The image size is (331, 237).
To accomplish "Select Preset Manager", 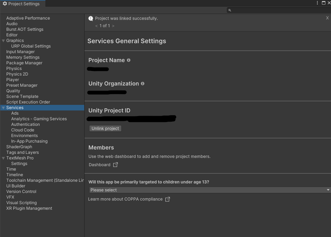I will (22, 85).
